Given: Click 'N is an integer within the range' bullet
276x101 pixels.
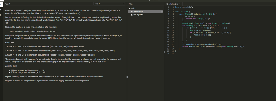Looking at the screenshot, I should pos(28,70).
